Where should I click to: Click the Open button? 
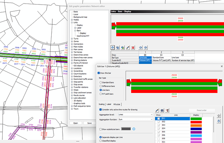76,123
